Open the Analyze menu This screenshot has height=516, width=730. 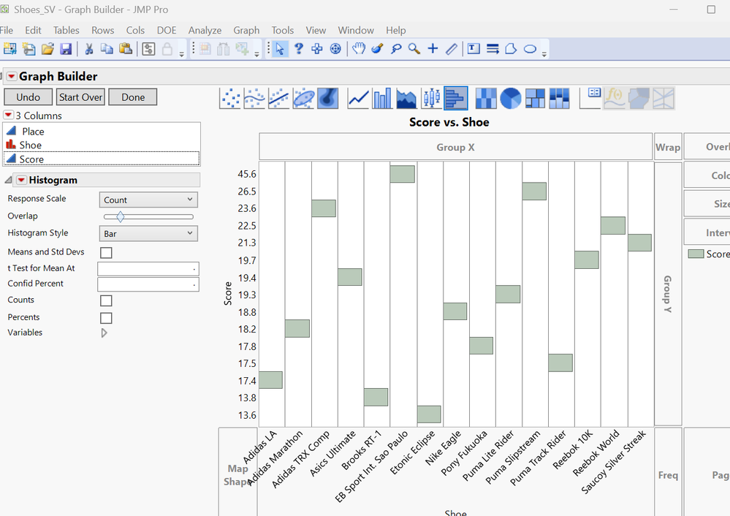tap(205, 30)
